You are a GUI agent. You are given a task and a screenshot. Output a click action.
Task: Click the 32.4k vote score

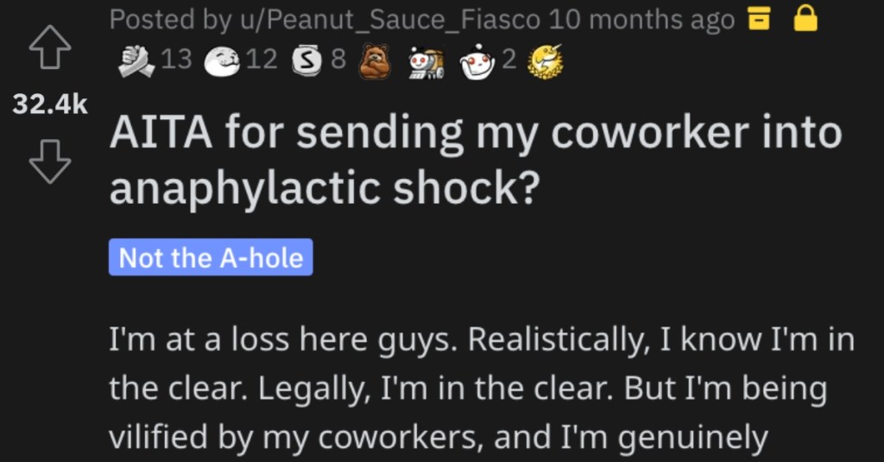pyautogui.click(x=50, y=104)
